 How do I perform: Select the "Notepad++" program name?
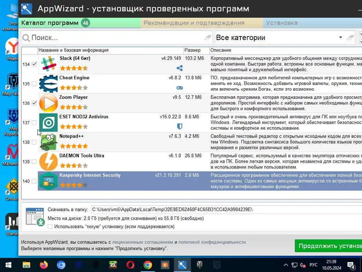pyautogui.click(x=71, y=136)
